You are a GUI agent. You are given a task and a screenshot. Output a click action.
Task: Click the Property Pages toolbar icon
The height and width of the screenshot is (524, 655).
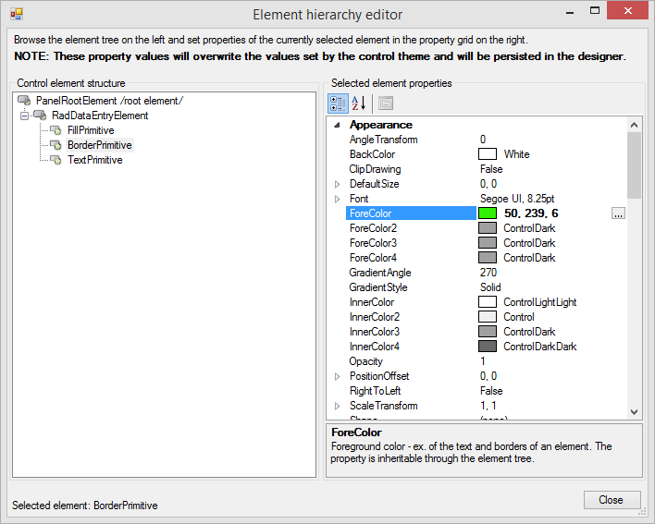pos(386,104)
